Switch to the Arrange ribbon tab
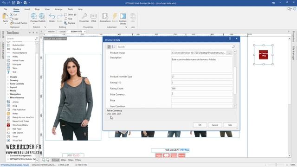This screenshot has width=297, height=167. tap(58, 9)
